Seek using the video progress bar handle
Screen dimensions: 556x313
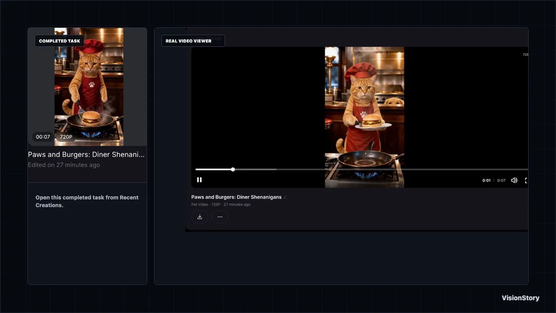coord(233,169)
